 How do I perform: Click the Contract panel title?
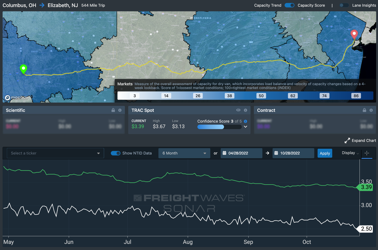coord(266,110)
